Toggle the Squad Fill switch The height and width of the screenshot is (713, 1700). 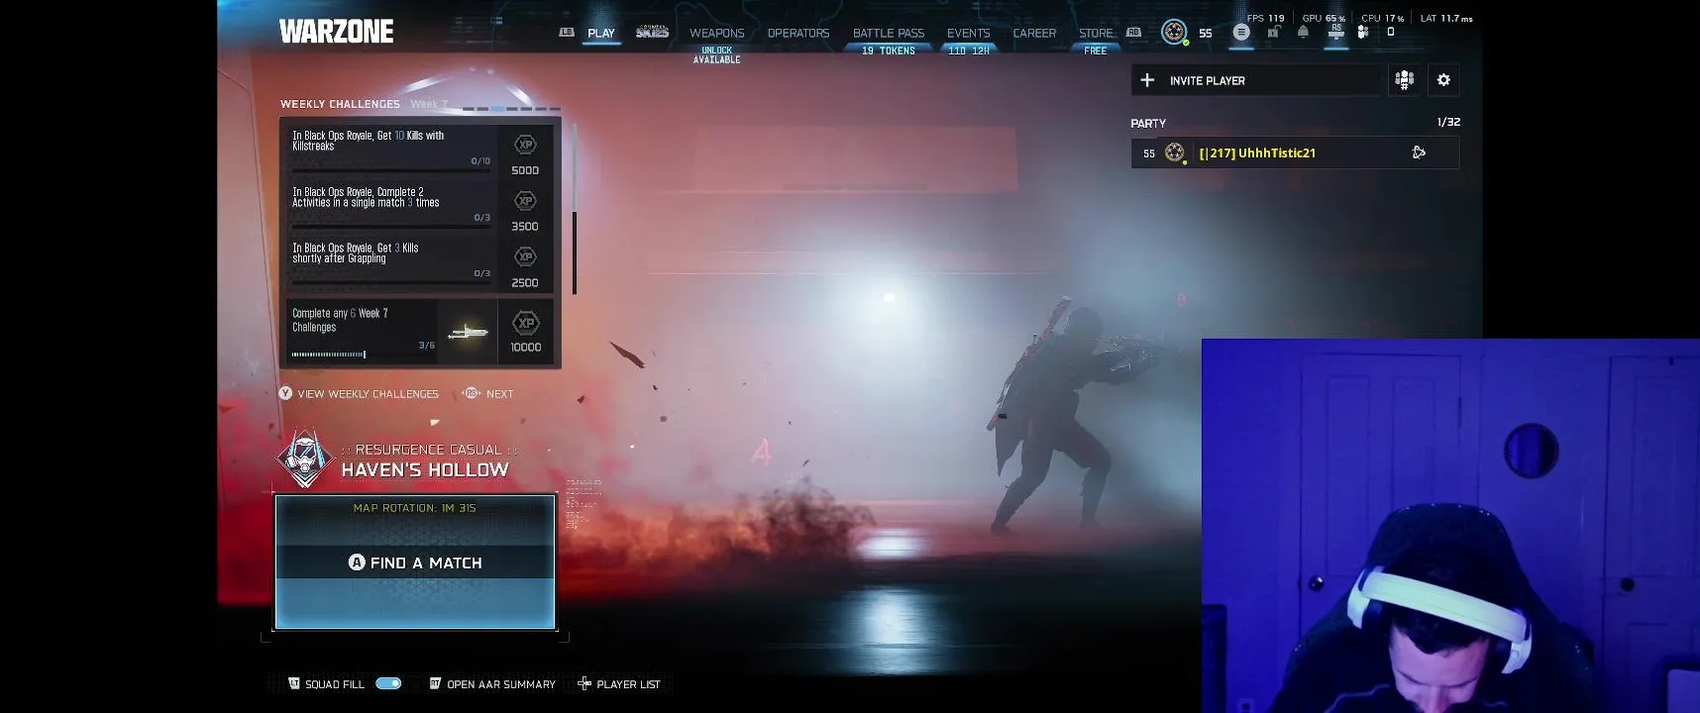(388, 683)
